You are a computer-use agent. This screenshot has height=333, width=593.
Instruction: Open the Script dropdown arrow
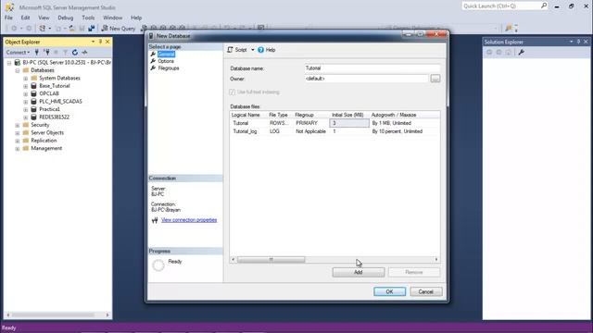pyautogui.click(x=253, y=50)
